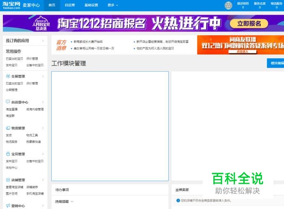This screenshot has width=284, height=209.
Task: Click the Taobao logo
Action: tap(11, 5)
